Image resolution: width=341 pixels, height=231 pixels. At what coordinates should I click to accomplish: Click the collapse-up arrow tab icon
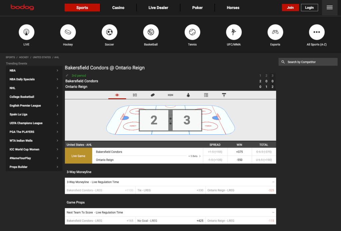tap(224, 95)
